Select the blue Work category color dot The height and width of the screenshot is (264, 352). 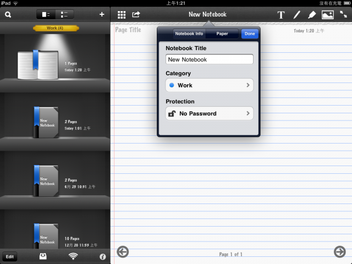coord(172,85)
